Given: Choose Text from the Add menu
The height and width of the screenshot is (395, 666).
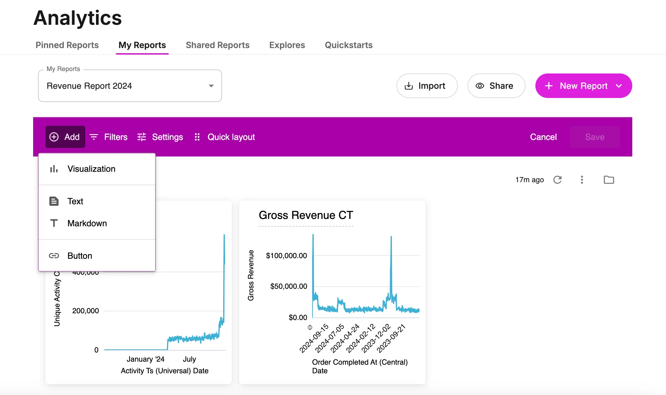Looking at the screenshot, I should [97, 201].
